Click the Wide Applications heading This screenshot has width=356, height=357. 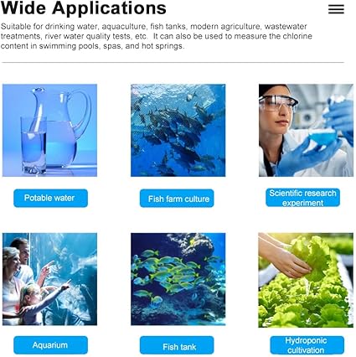point(84,8)
